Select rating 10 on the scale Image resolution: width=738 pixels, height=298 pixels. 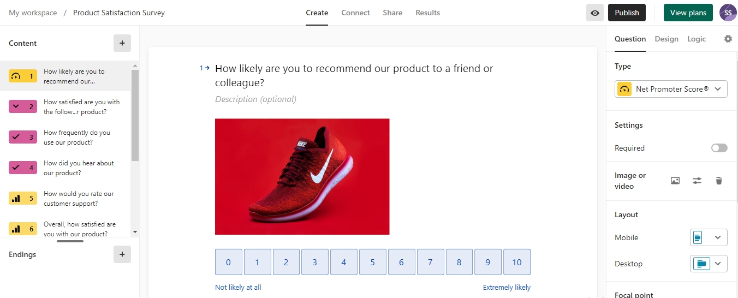coord(516,263)
